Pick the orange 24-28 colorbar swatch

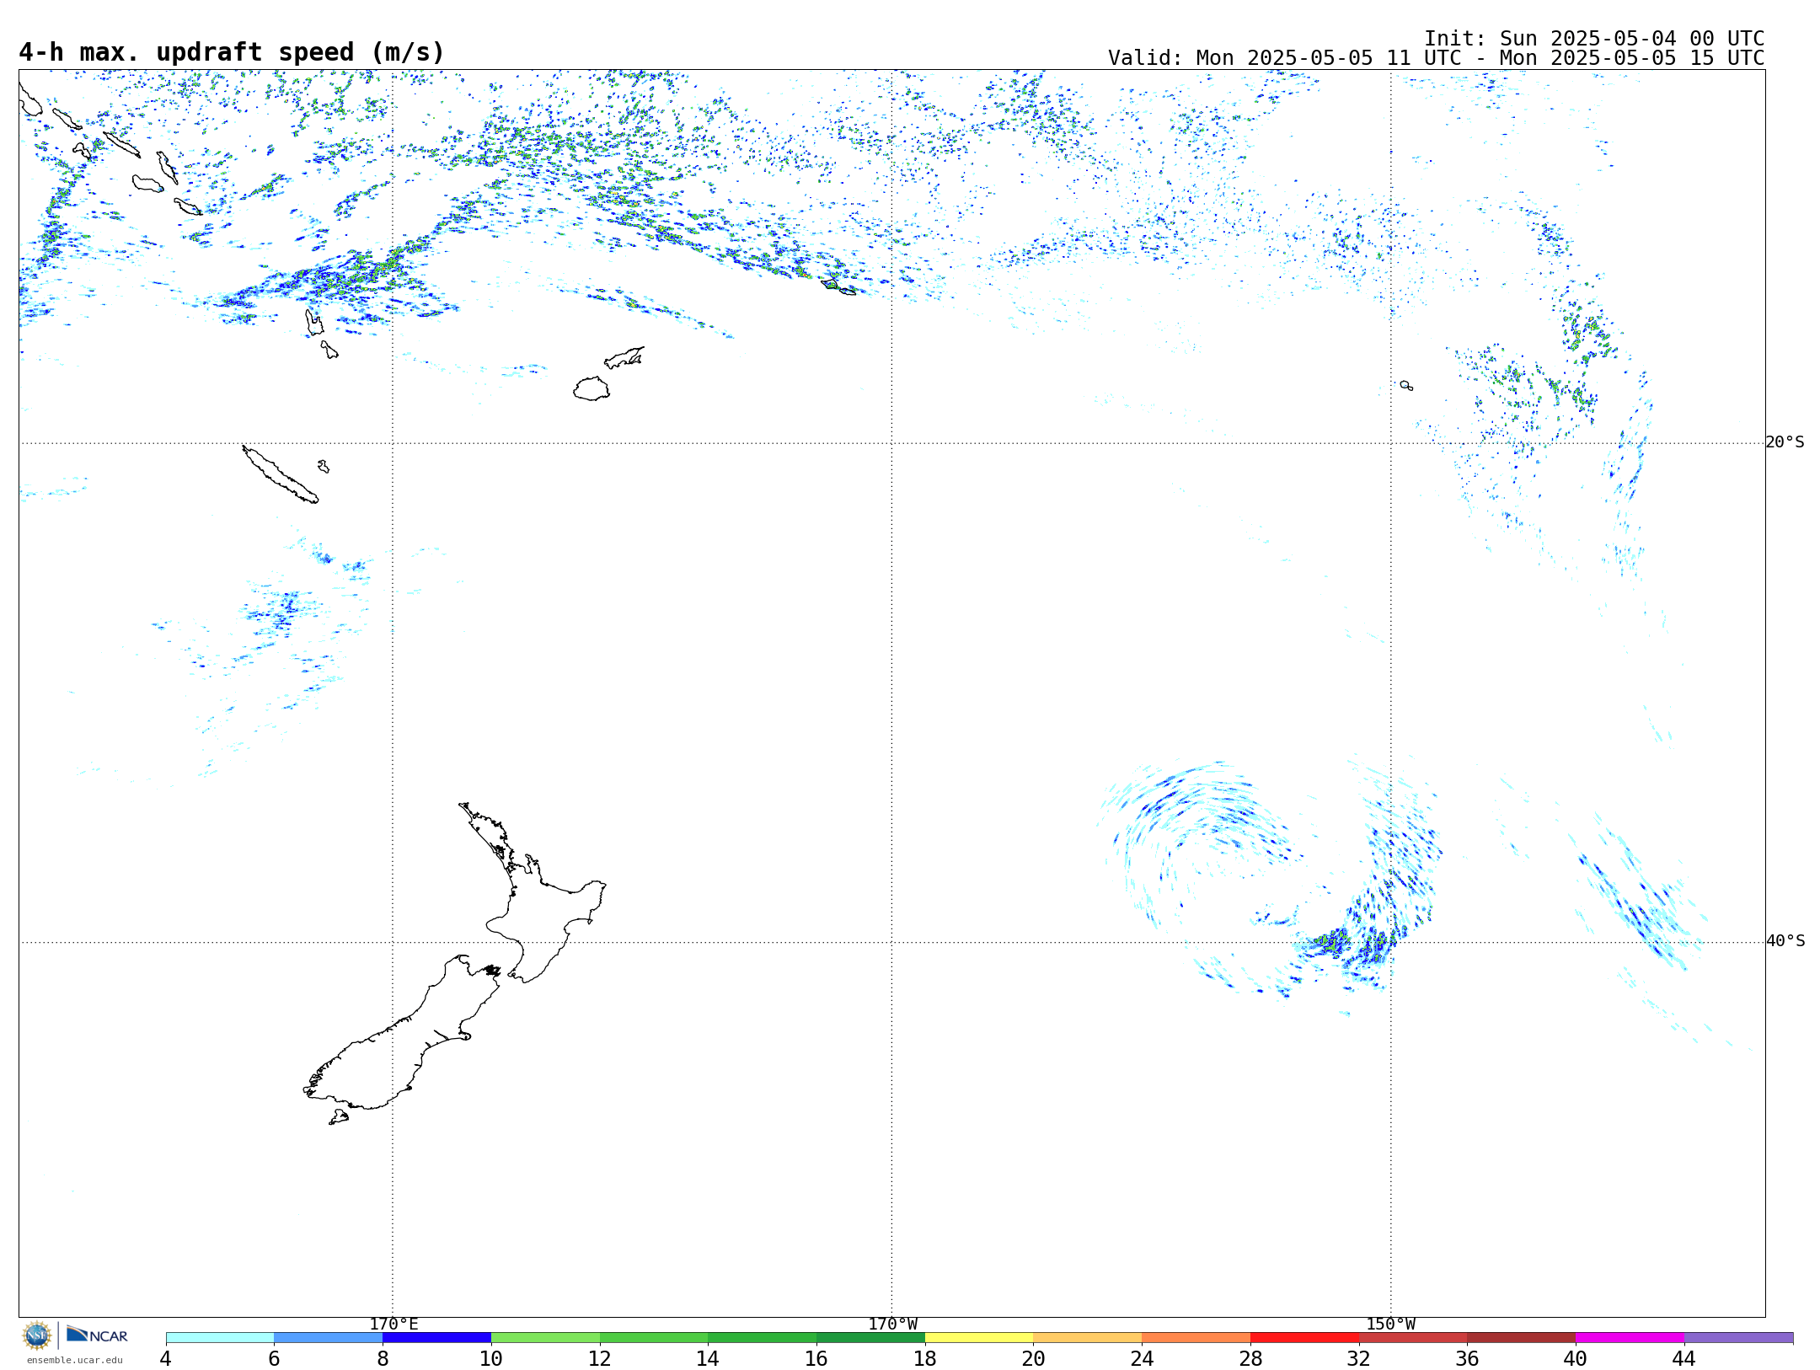click(x=1196, y=1338)
